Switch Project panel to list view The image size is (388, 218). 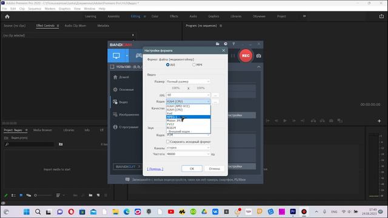(x=13, y=196)
